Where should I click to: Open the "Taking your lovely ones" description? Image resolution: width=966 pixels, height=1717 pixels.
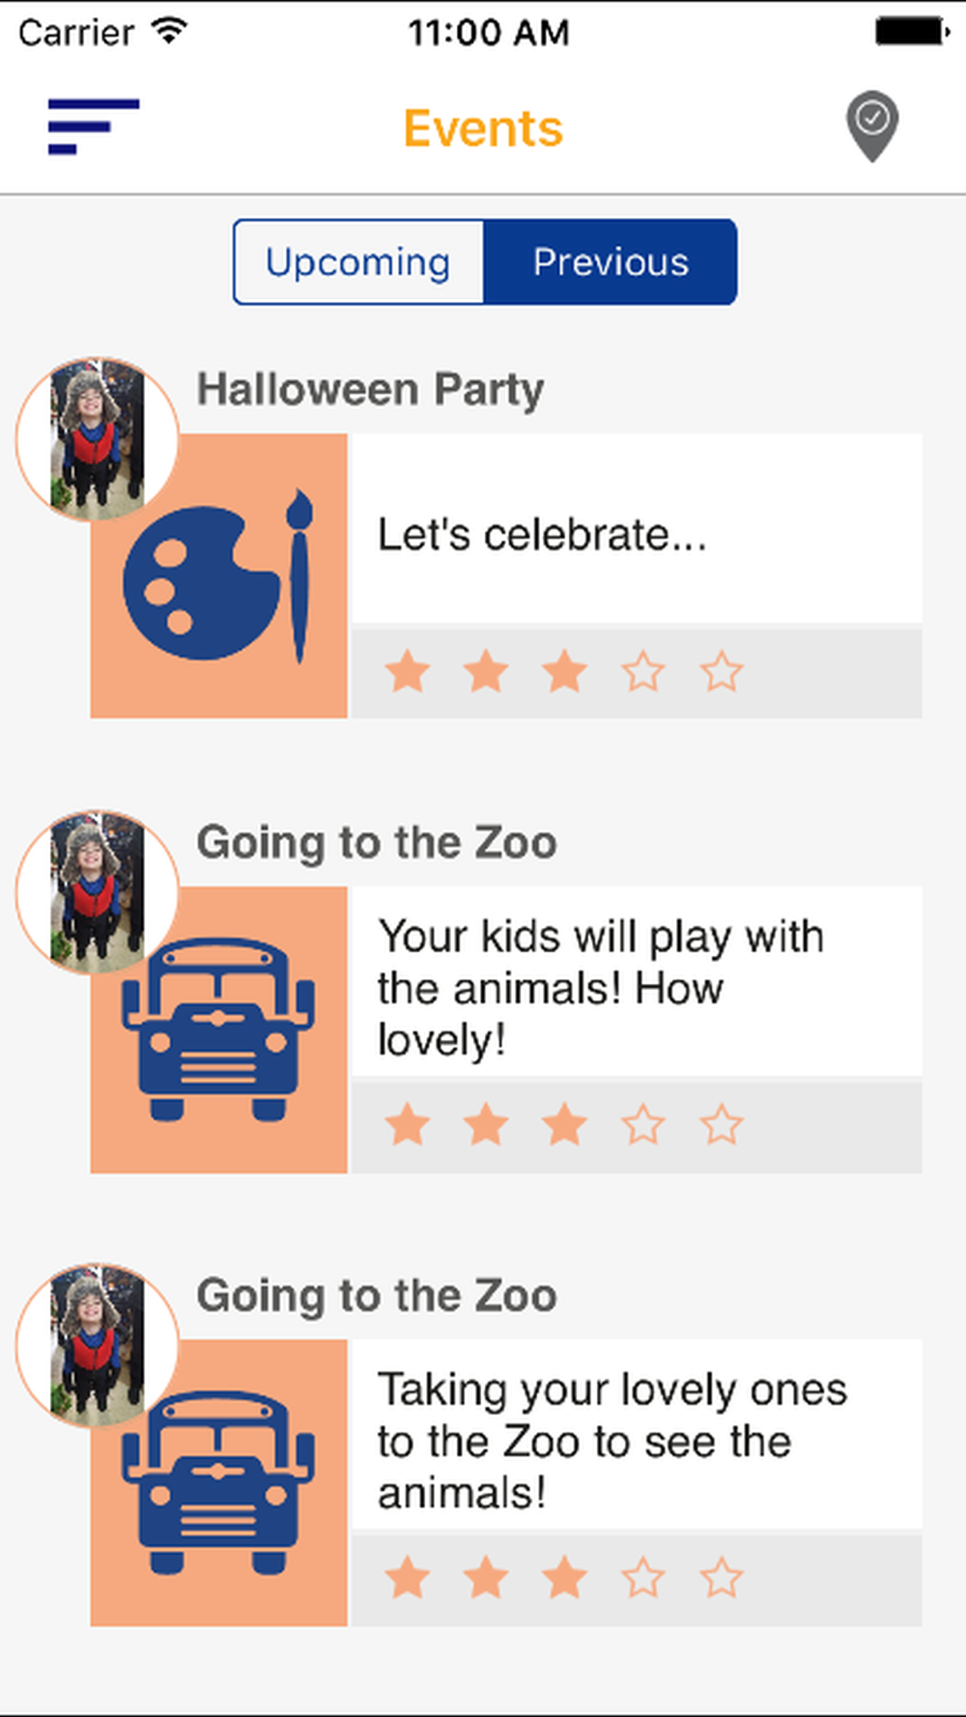pyautogui.click(x=611, y=1440)
